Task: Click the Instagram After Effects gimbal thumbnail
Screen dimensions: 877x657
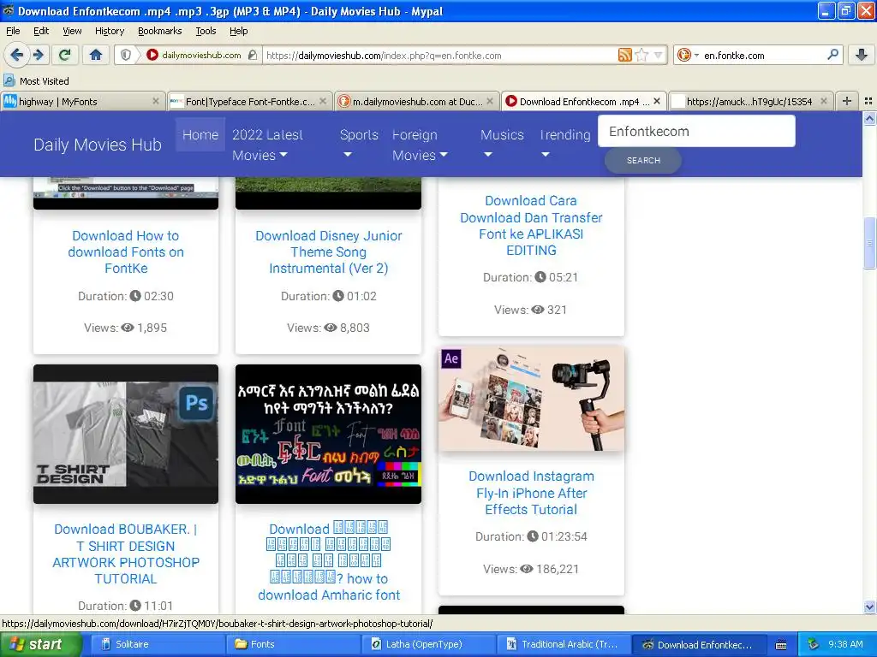Action: tap(531, 399)
